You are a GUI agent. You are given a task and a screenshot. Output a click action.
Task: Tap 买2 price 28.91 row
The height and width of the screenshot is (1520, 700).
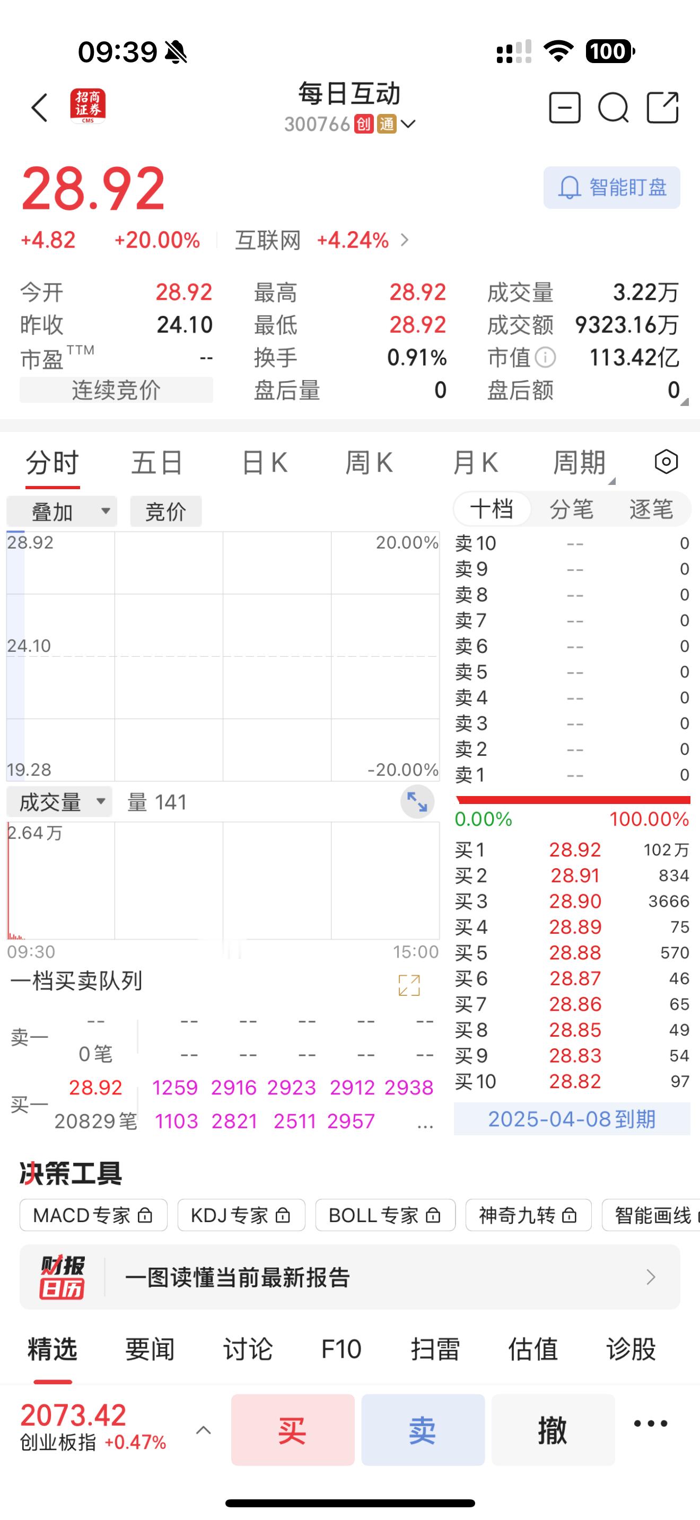[x=572, y=876]
